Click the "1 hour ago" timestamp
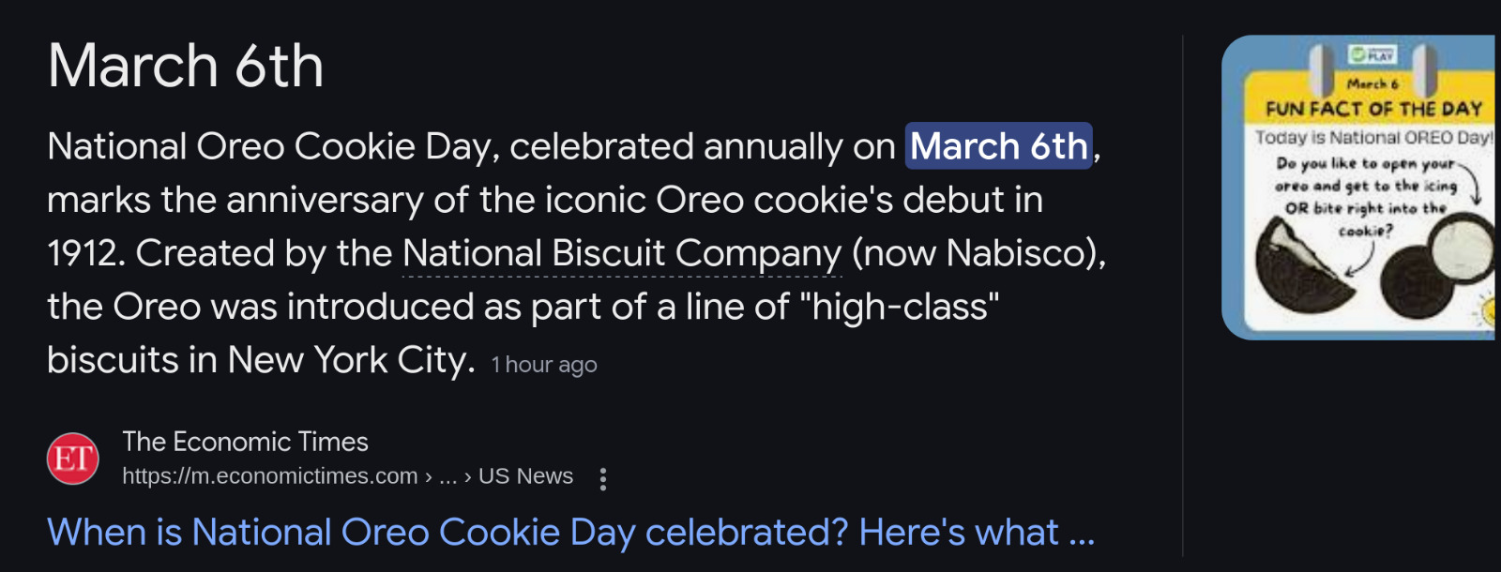Viewport: 1501px width, 572px height. [x=544, y=365]
